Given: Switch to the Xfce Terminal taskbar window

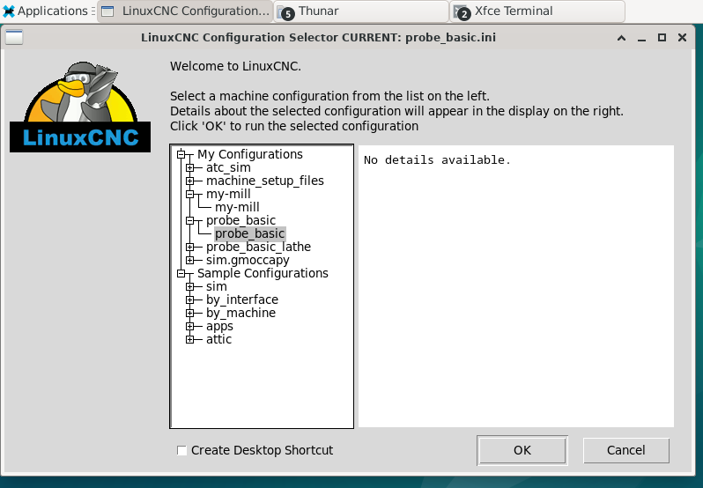Looking at the screenshot, I should point(537,11).
